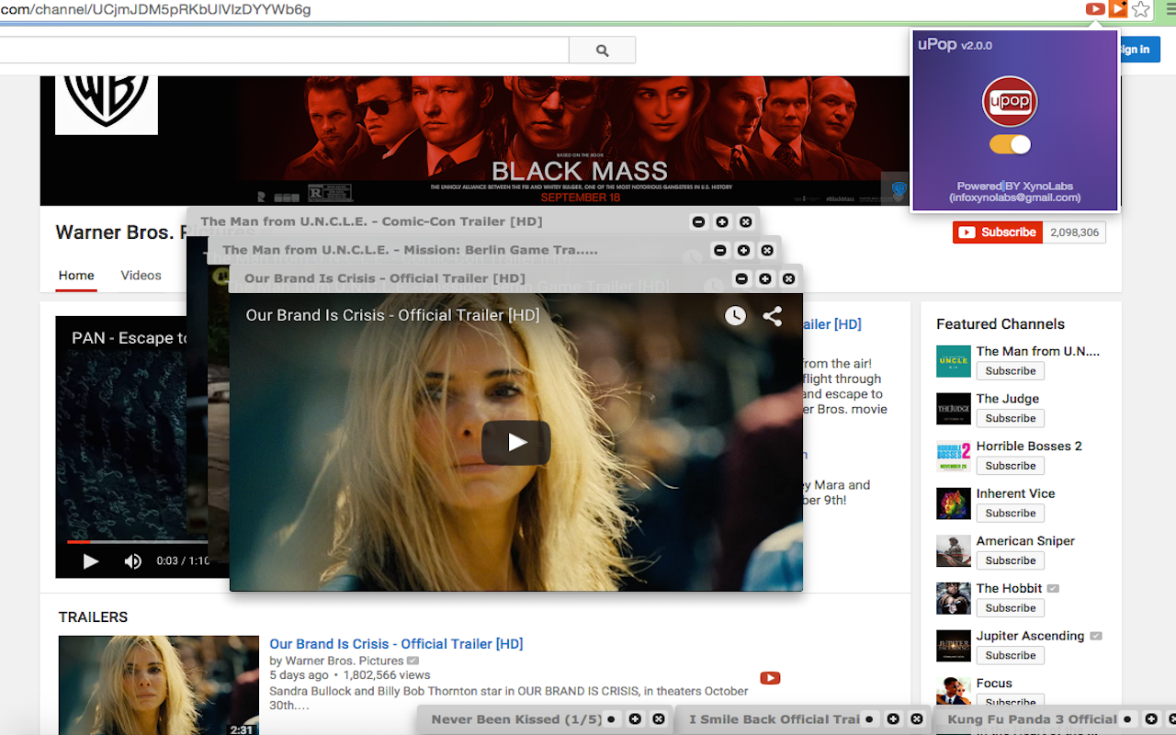This screenshot has height=735, width=1176.
Task: Subscribe to Horrible Bosses 2 channel
Action: point(1011,466)
